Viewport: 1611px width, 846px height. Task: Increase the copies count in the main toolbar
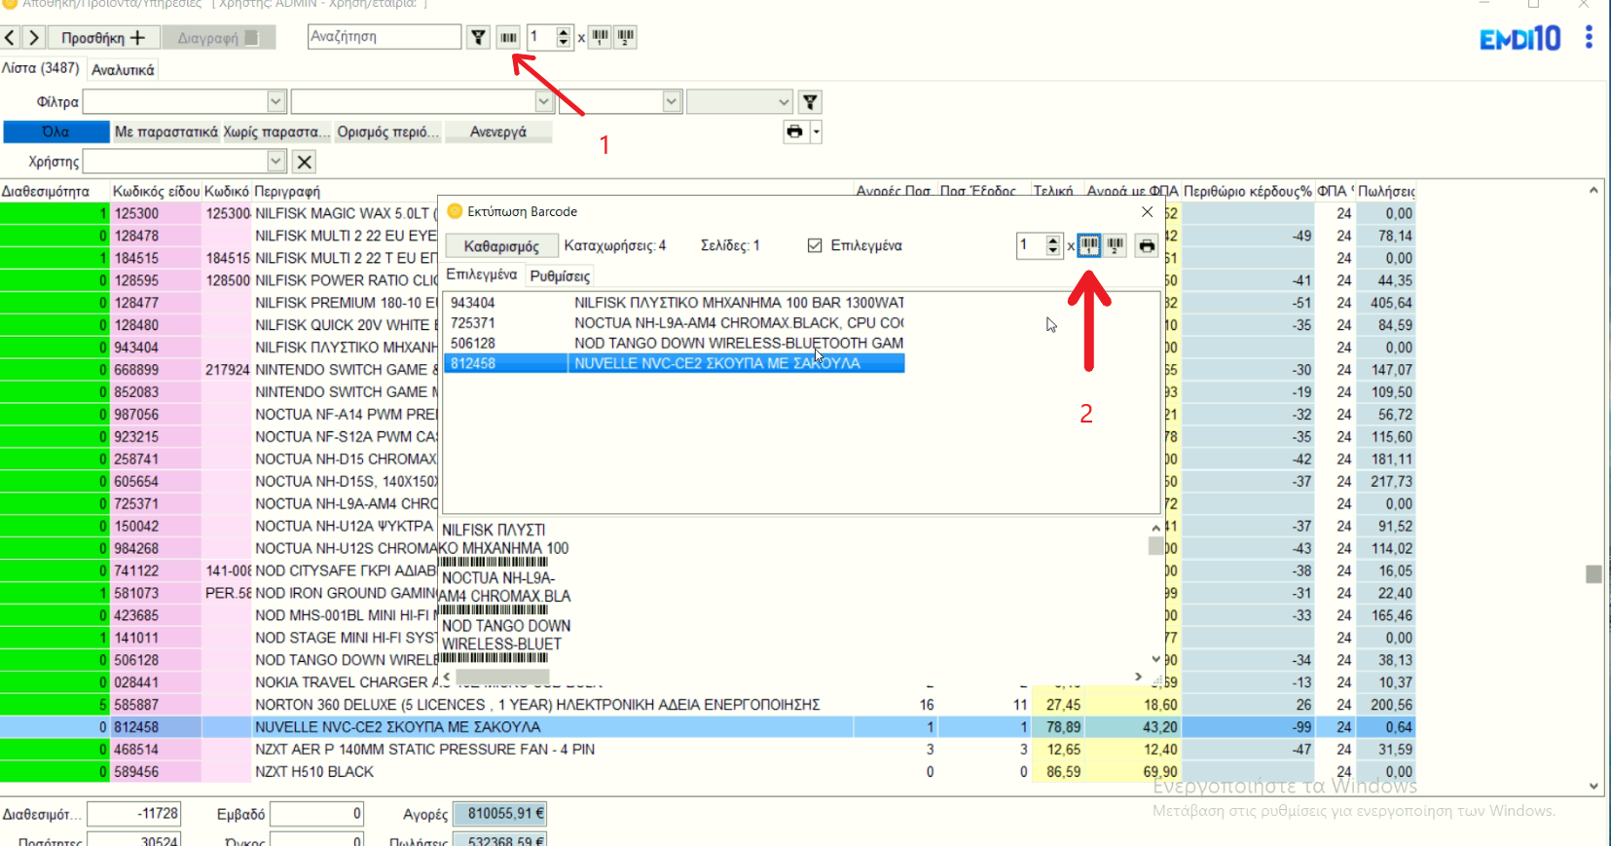point(564,32)
